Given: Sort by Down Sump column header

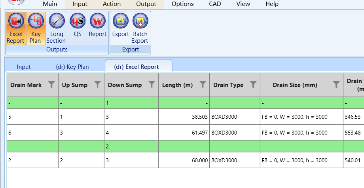Looking at the screenshot, I should pyautogui.click(x=125, y=85).
